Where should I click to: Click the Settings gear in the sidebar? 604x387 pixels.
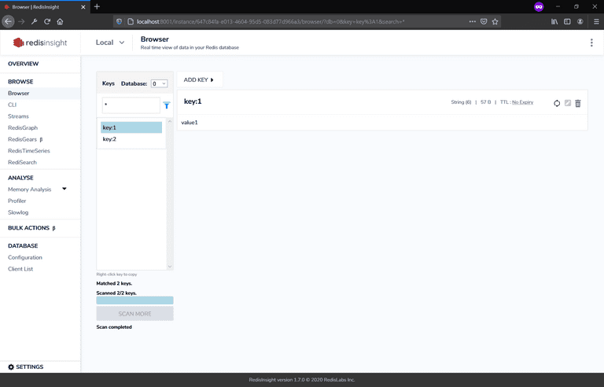(25, 367)
